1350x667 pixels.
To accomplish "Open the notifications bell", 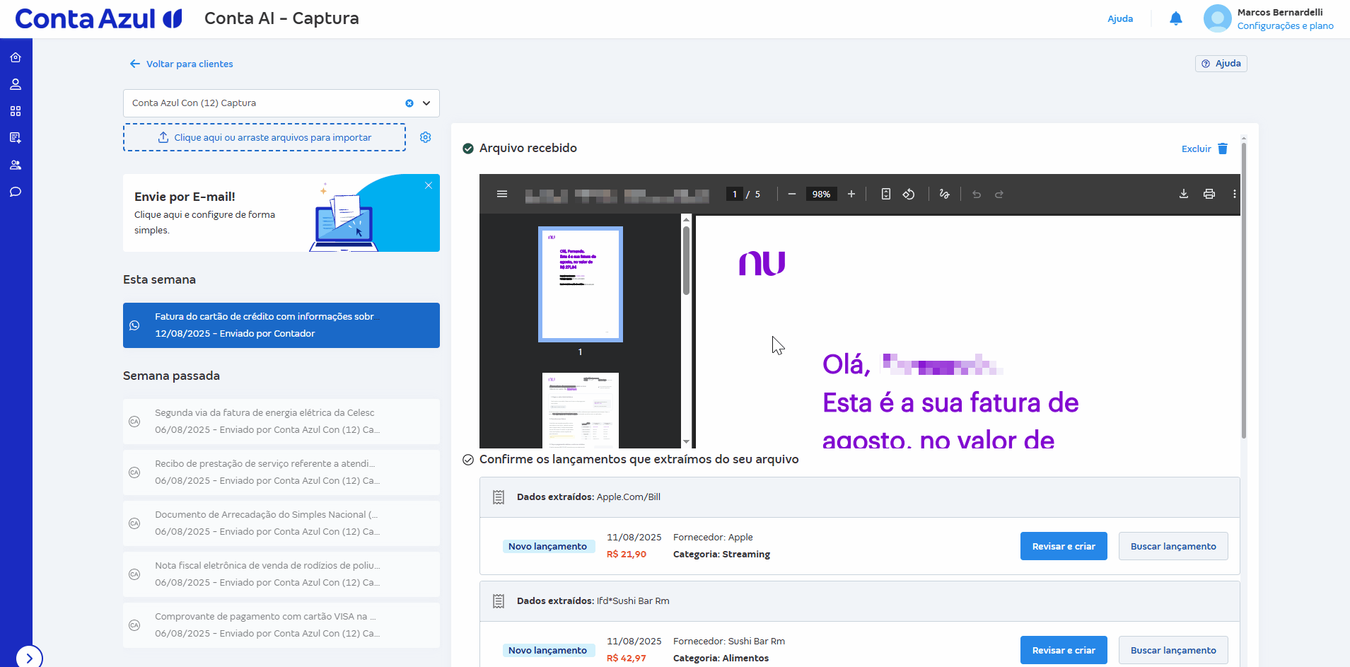I will click(x=1175, y=19).
